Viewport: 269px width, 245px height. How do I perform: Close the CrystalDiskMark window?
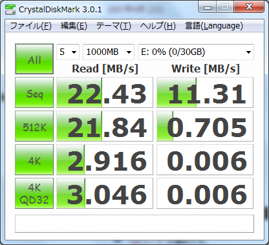[x=249, y=7]
